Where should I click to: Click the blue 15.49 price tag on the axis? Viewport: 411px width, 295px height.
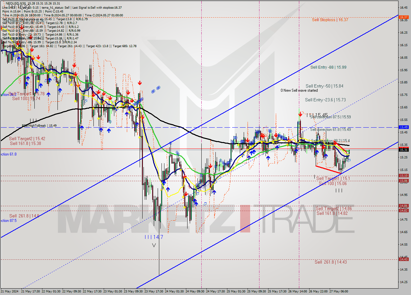403,127
